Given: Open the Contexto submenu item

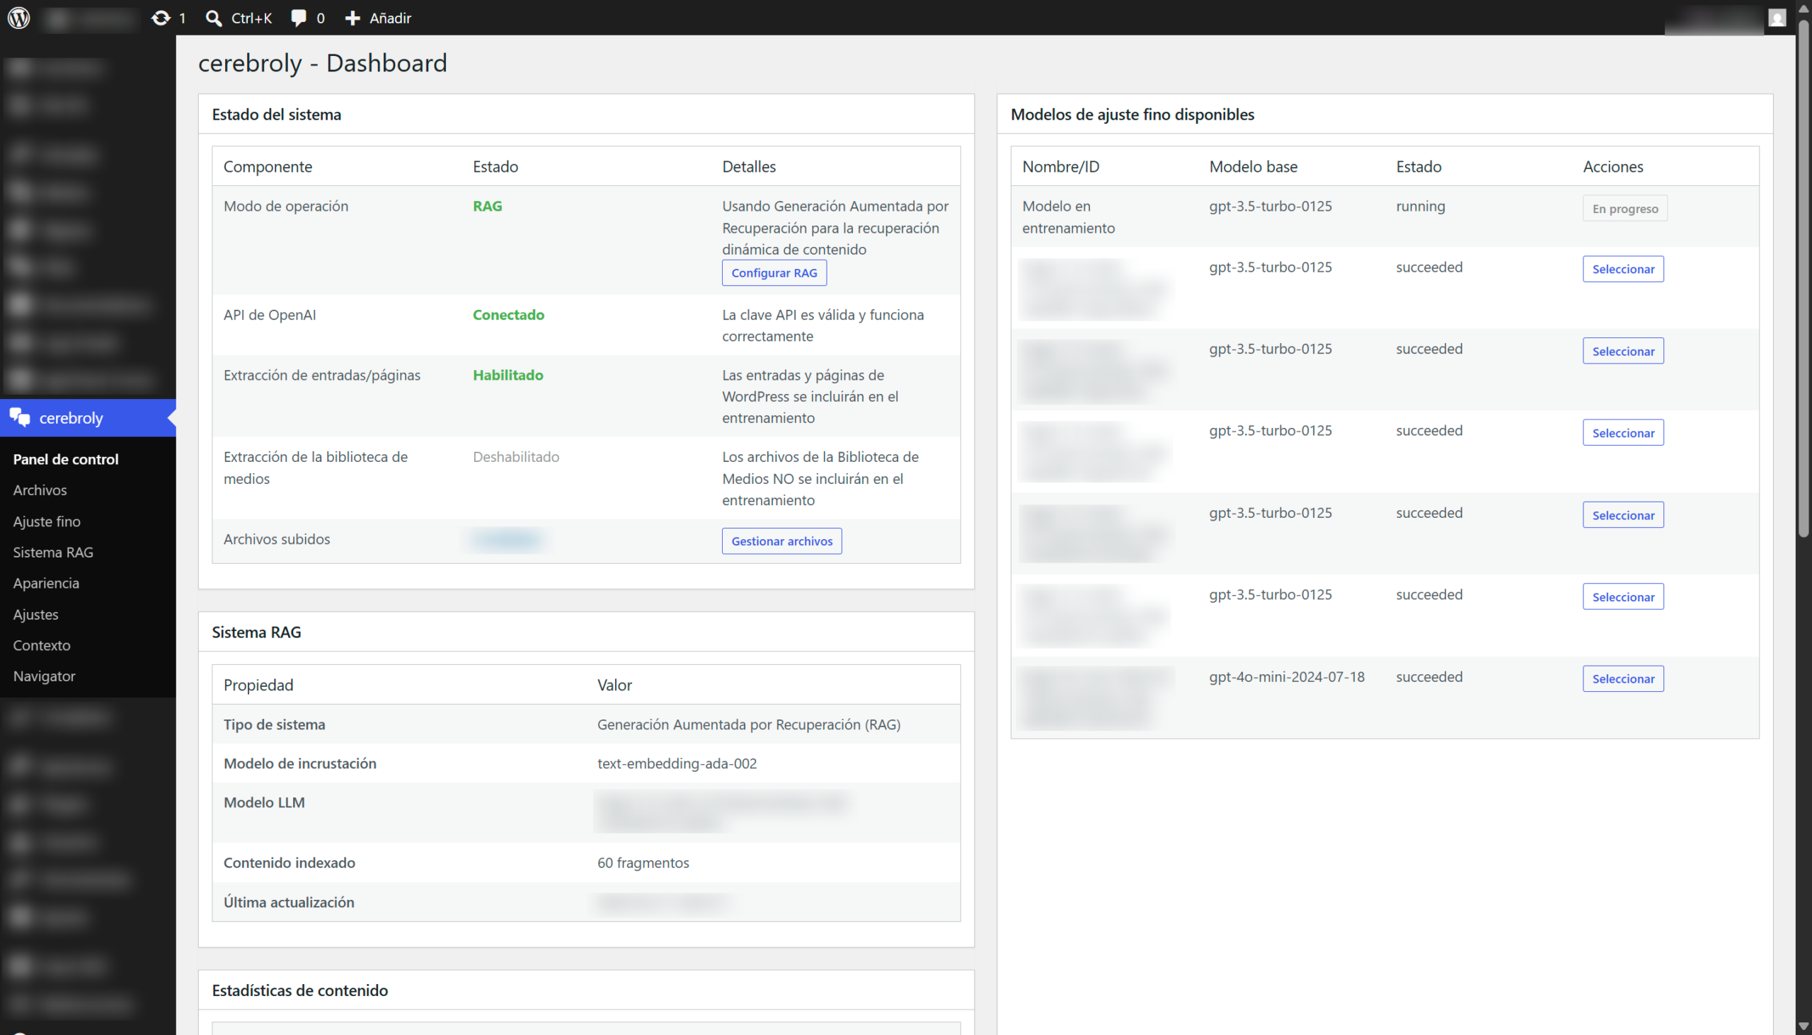Looking at the screenshot, I should [42, 645].
